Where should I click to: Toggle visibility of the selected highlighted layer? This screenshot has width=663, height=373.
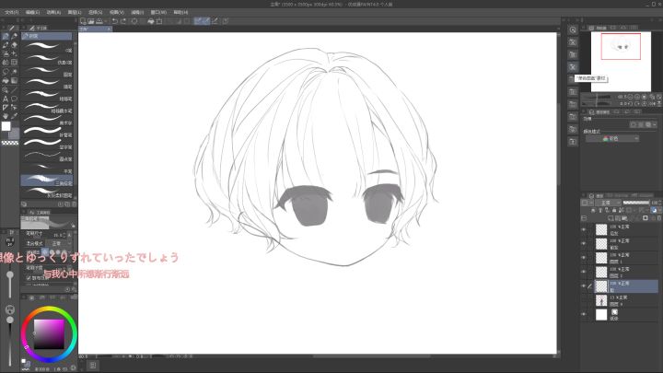(584, 286)
